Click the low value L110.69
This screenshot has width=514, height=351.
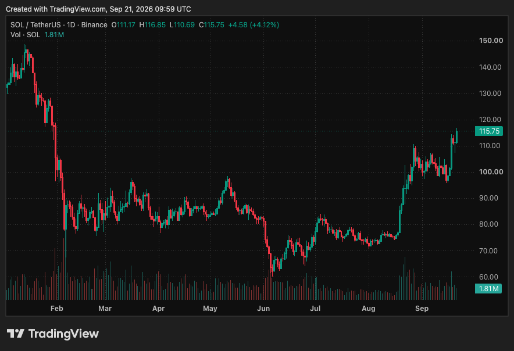click(x=182, y=25)
